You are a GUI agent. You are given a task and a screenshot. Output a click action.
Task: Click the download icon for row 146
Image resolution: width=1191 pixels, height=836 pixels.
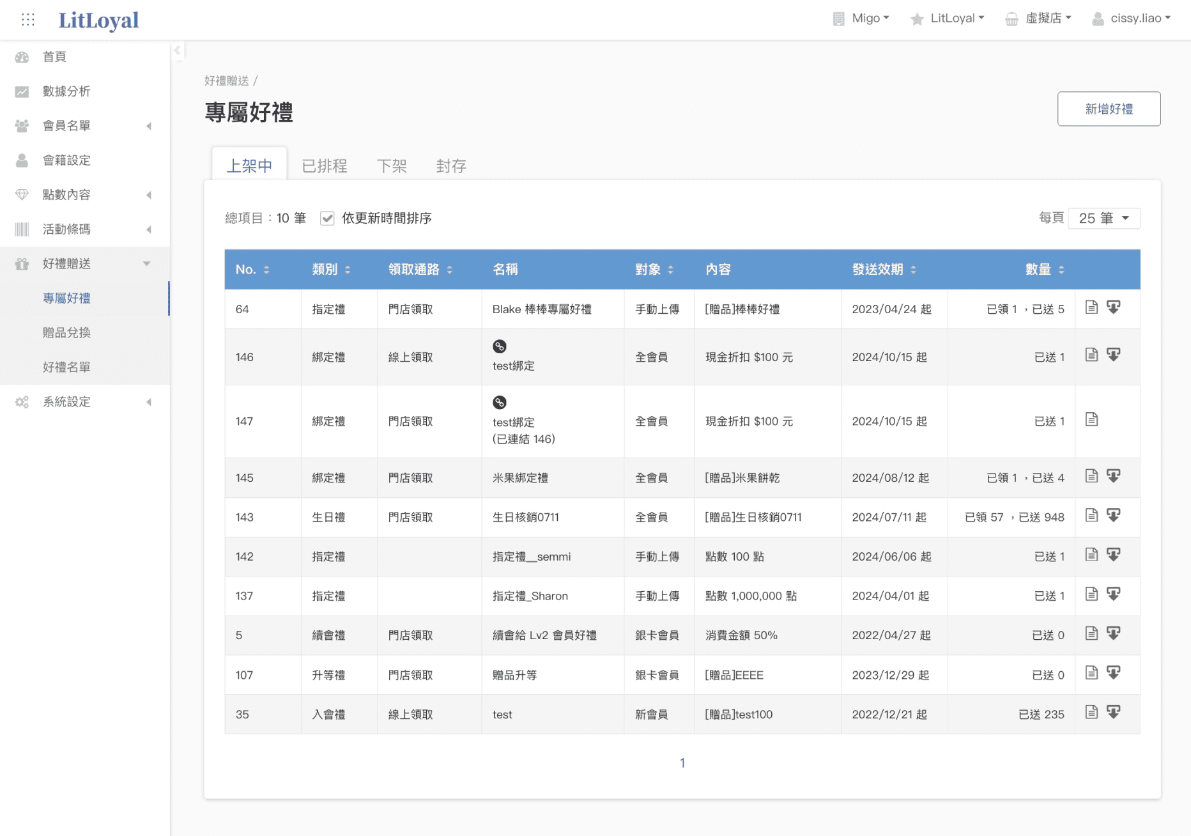[1114, 355]
